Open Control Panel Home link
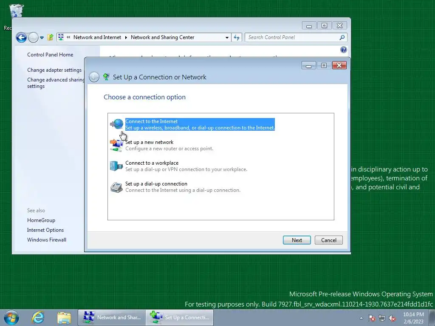This screenshot has width=435, height=326. (x=50, y=55)
